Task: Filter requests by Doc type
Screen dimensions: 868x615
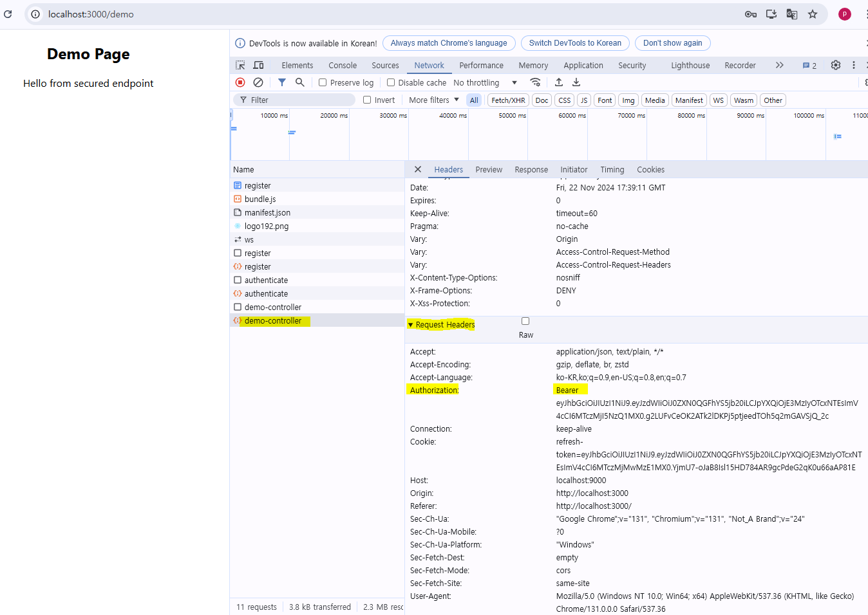Action: pyautogui.click(x=542, y=100)
